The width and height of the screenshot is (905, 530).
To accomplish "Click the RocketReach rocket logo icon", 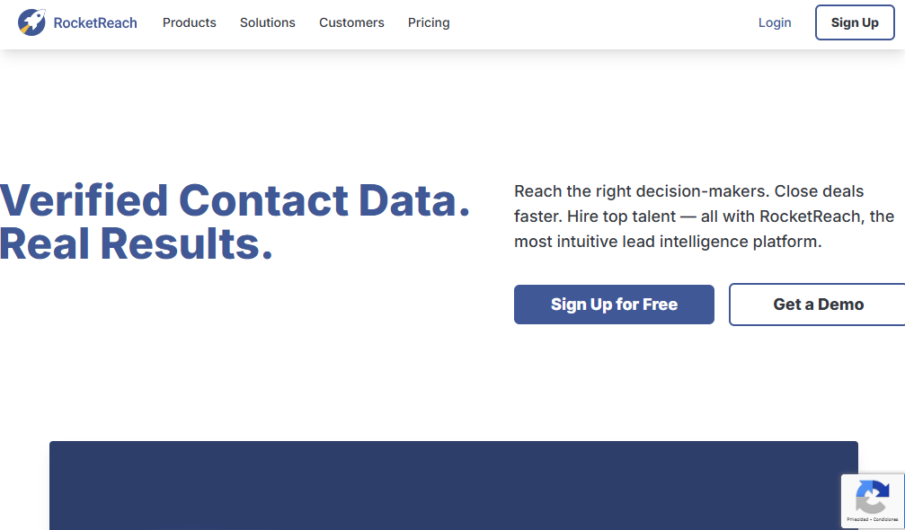I will [31, 22].
